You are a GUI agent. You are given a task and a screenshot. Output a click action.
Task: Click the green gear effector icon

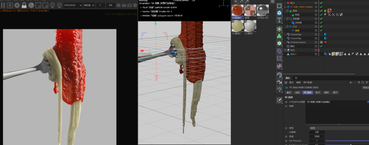point(279,43)
